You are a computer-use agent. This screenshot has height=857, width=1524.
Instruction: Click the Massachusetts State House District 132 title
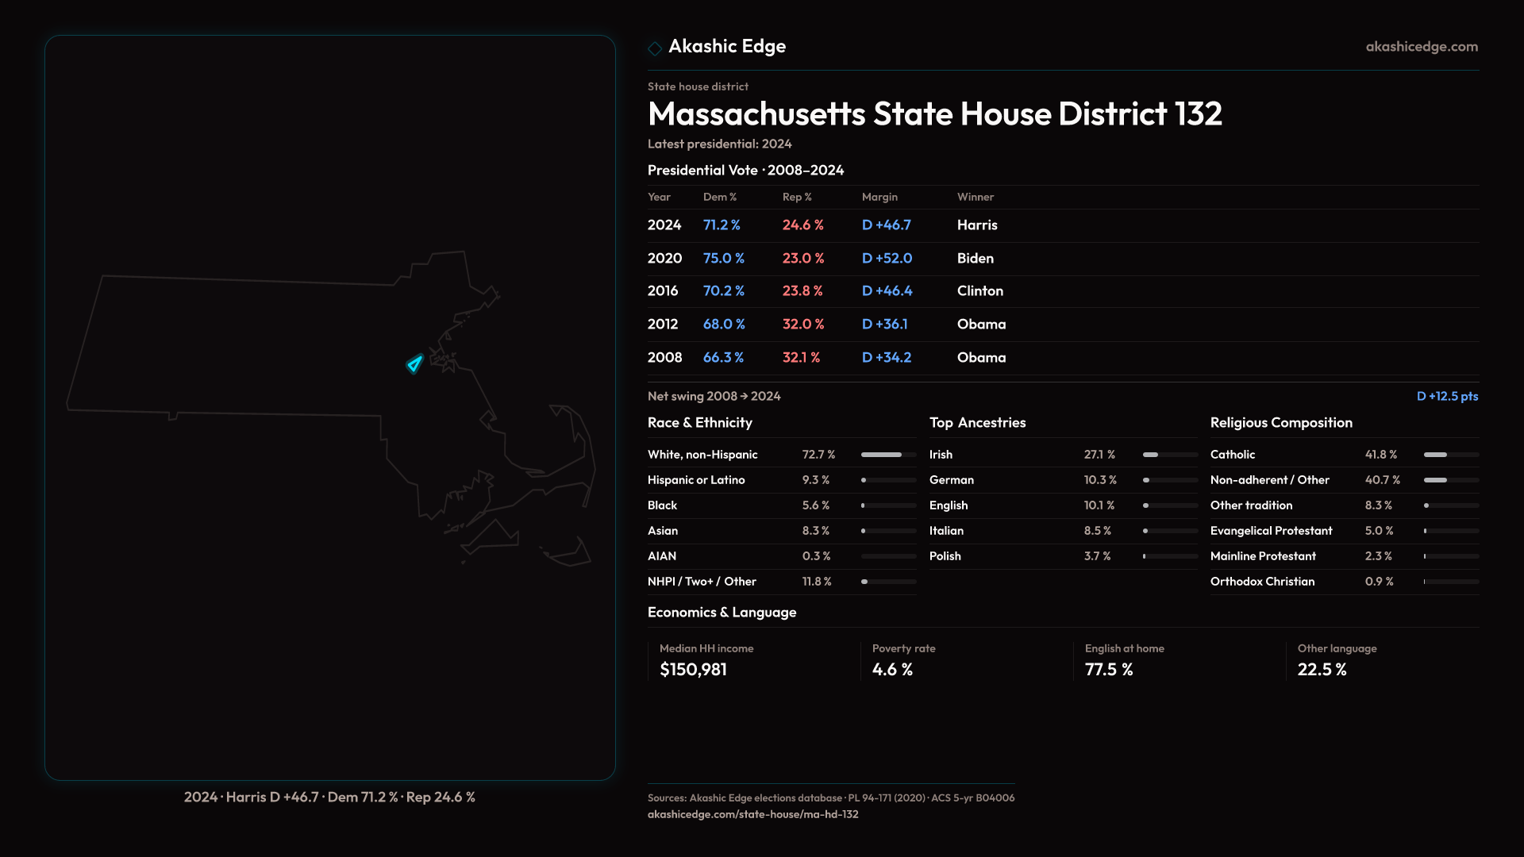point(934,114)
